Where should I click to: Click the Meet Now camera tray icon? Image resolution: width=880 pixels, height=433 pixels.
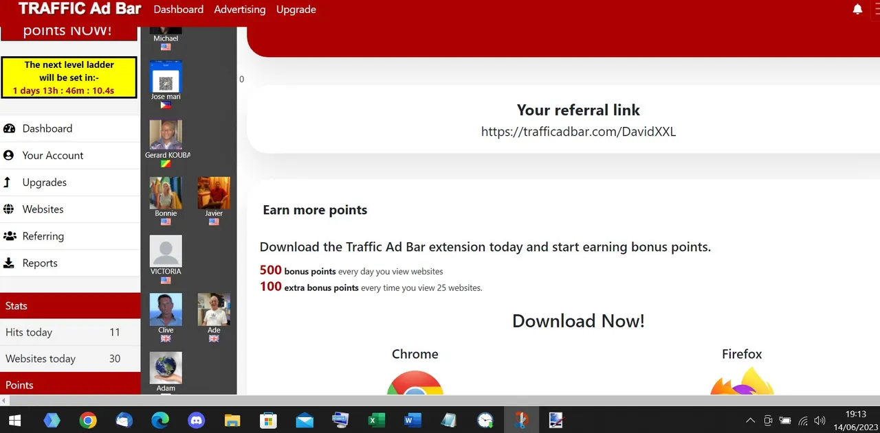point(769,421)
